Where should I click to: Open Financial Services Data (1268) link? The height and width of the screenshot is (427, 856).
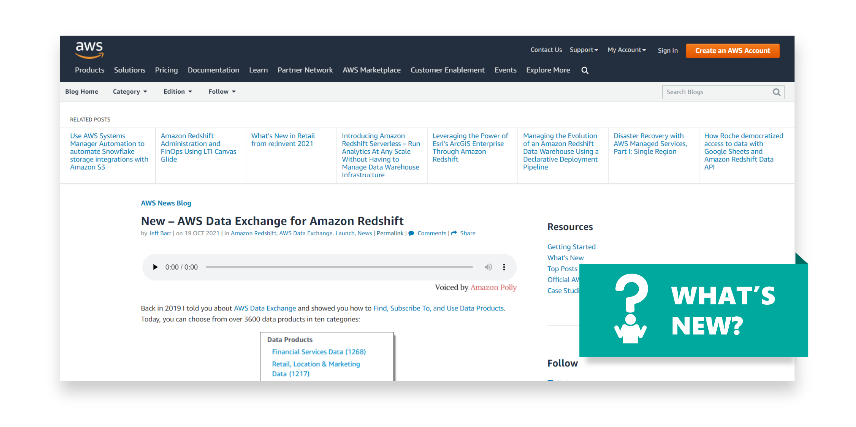click(319, 352)
